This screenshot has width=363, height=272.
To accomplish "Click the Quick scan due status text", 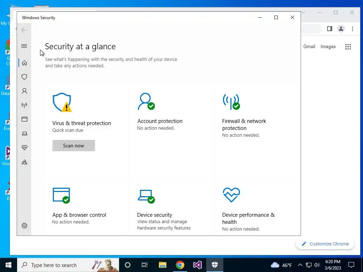I will coord(68,130).
